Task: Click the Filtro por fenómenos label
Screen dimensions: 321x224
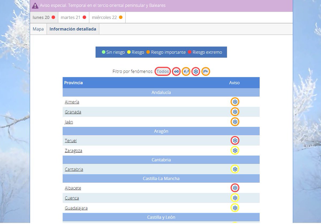Action: coord(133,71)
